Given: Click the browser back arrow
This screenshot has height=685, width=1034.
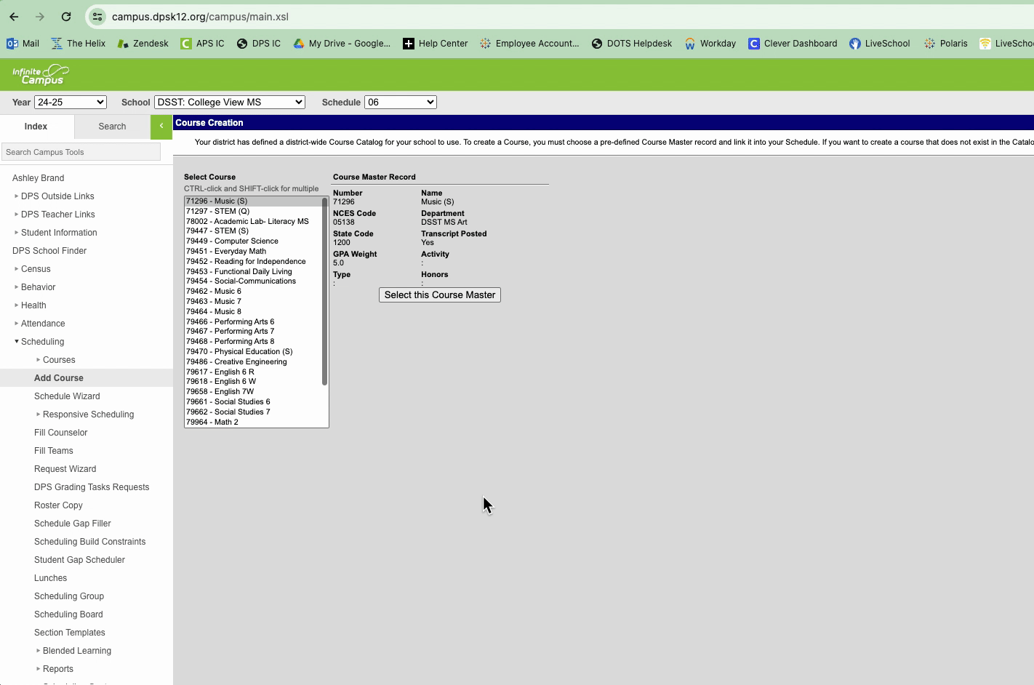Looking at the screenshot, I should point(14,17).
